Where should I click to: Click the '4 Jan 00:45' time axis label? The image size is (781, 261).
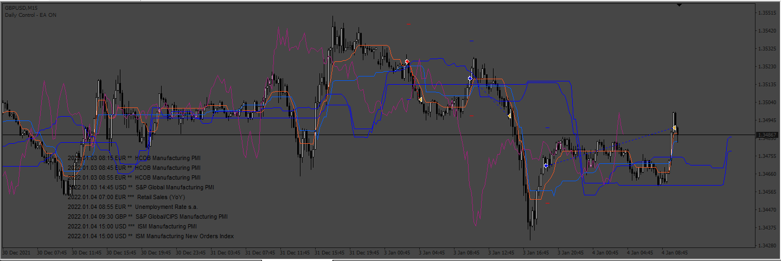pyautogui.click(x=606, y=252)
